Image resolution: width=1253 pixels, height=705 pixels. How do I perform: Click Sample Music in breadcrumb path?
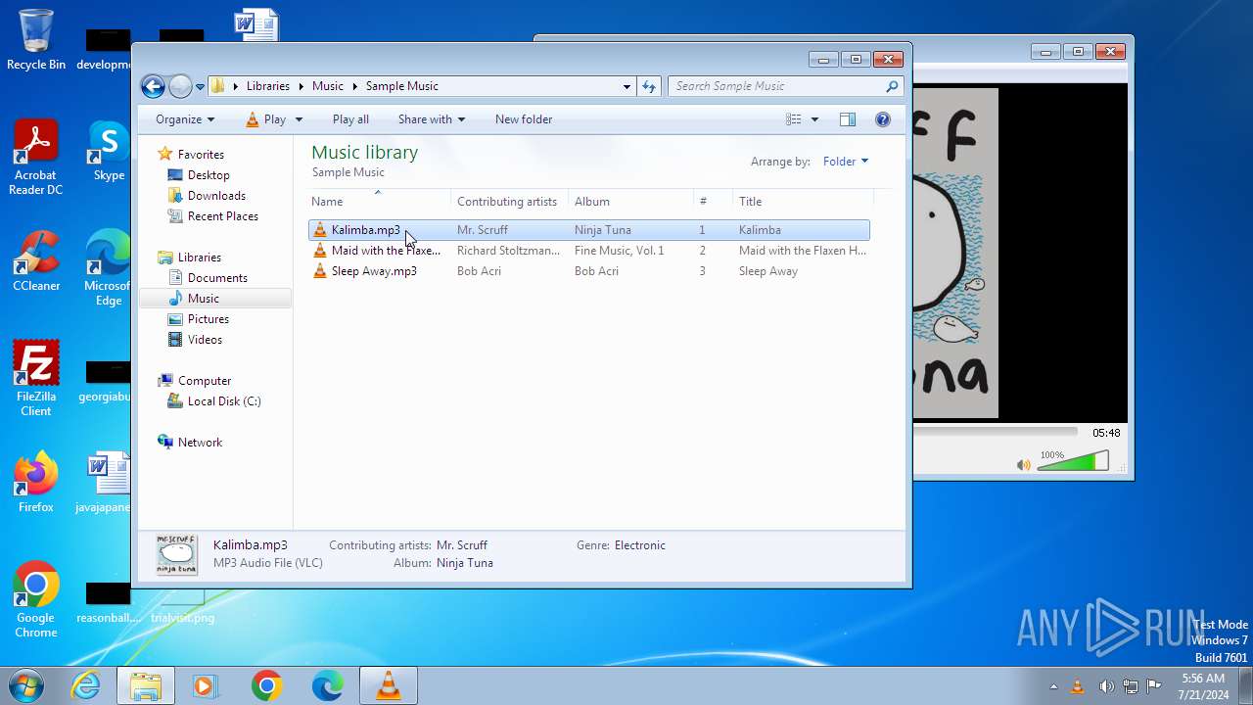(x=401, y=86)
